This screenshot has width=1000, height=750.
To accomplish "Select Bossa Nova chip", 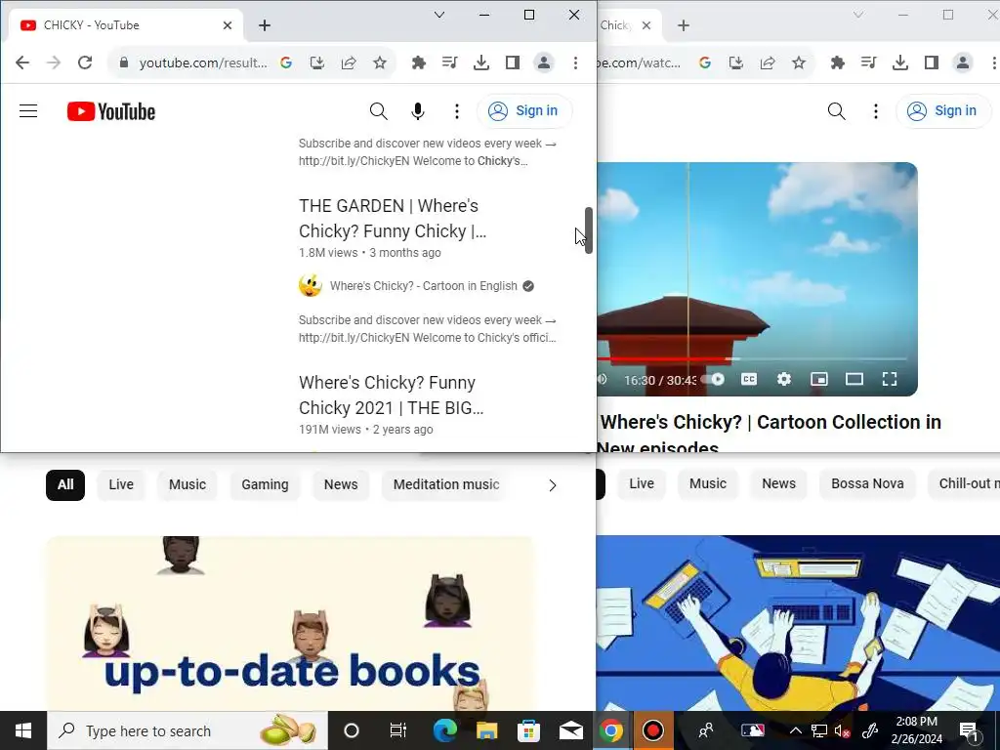I will point(867,483).
